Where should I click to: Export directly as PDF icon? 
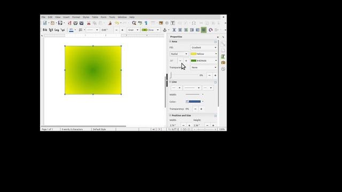69,23
